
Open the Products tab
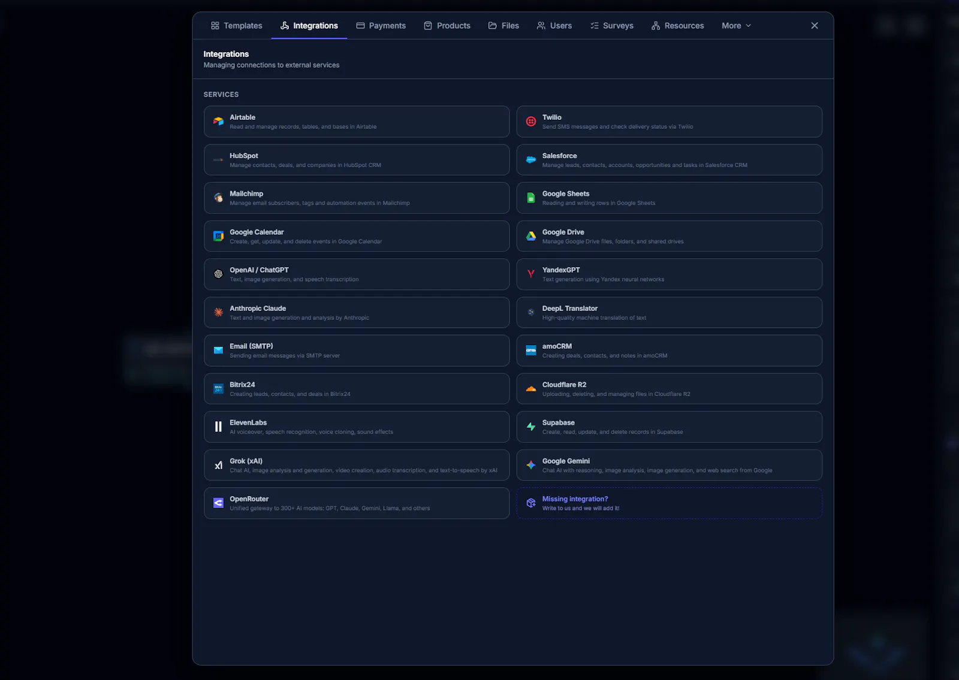pyautogui.click(x=447, y=26)
